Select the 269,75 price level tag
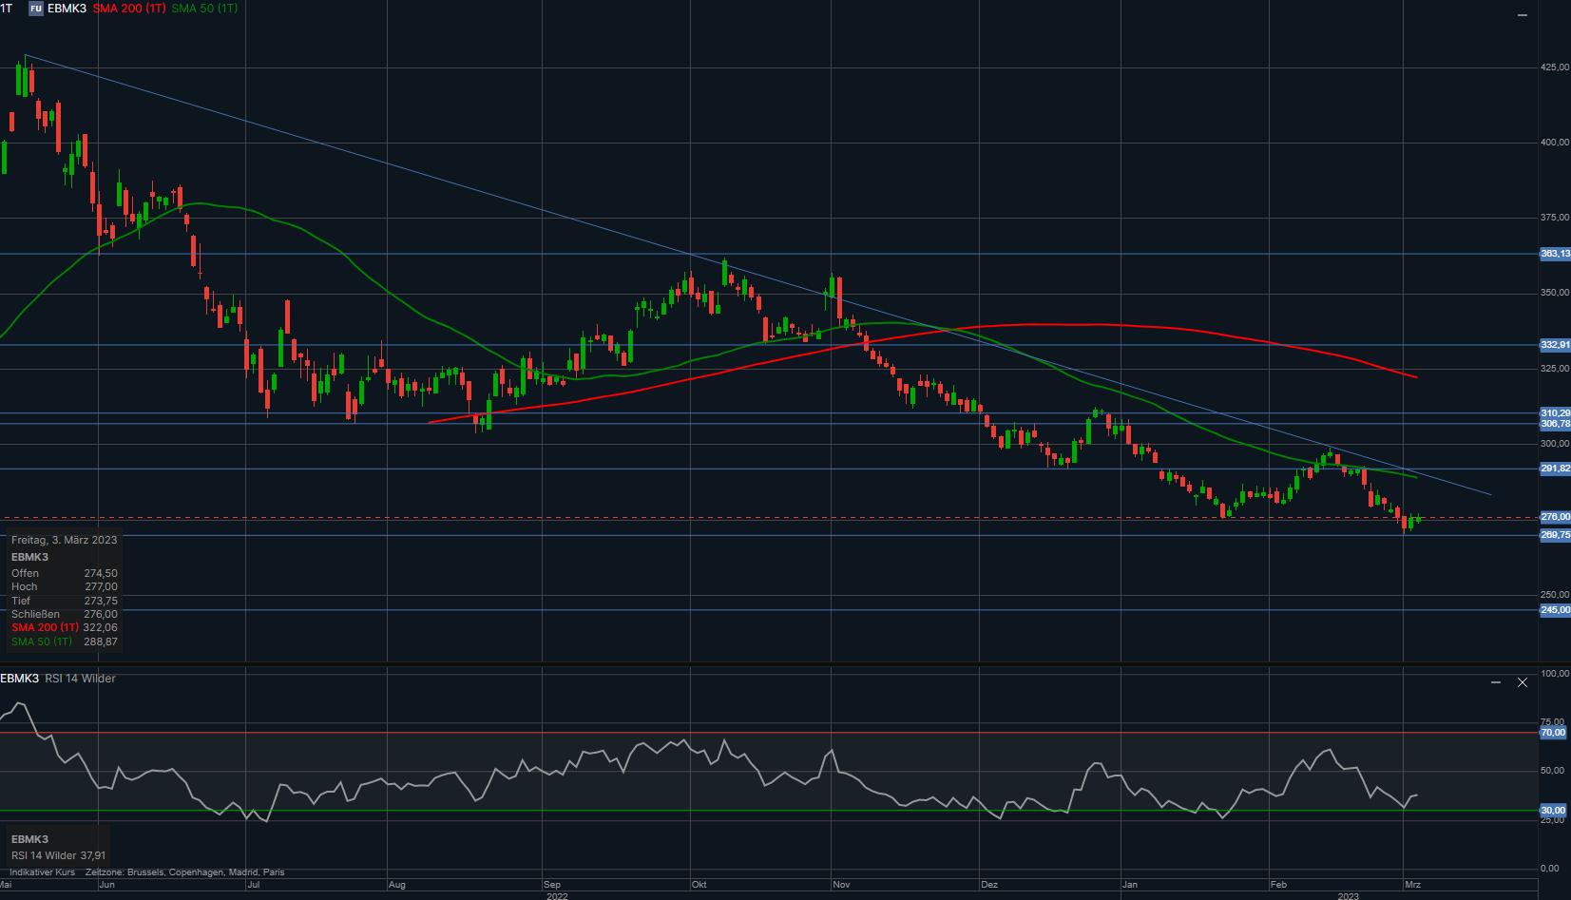The height and width of the screenshot is (900, 1571). (1555, 535)
